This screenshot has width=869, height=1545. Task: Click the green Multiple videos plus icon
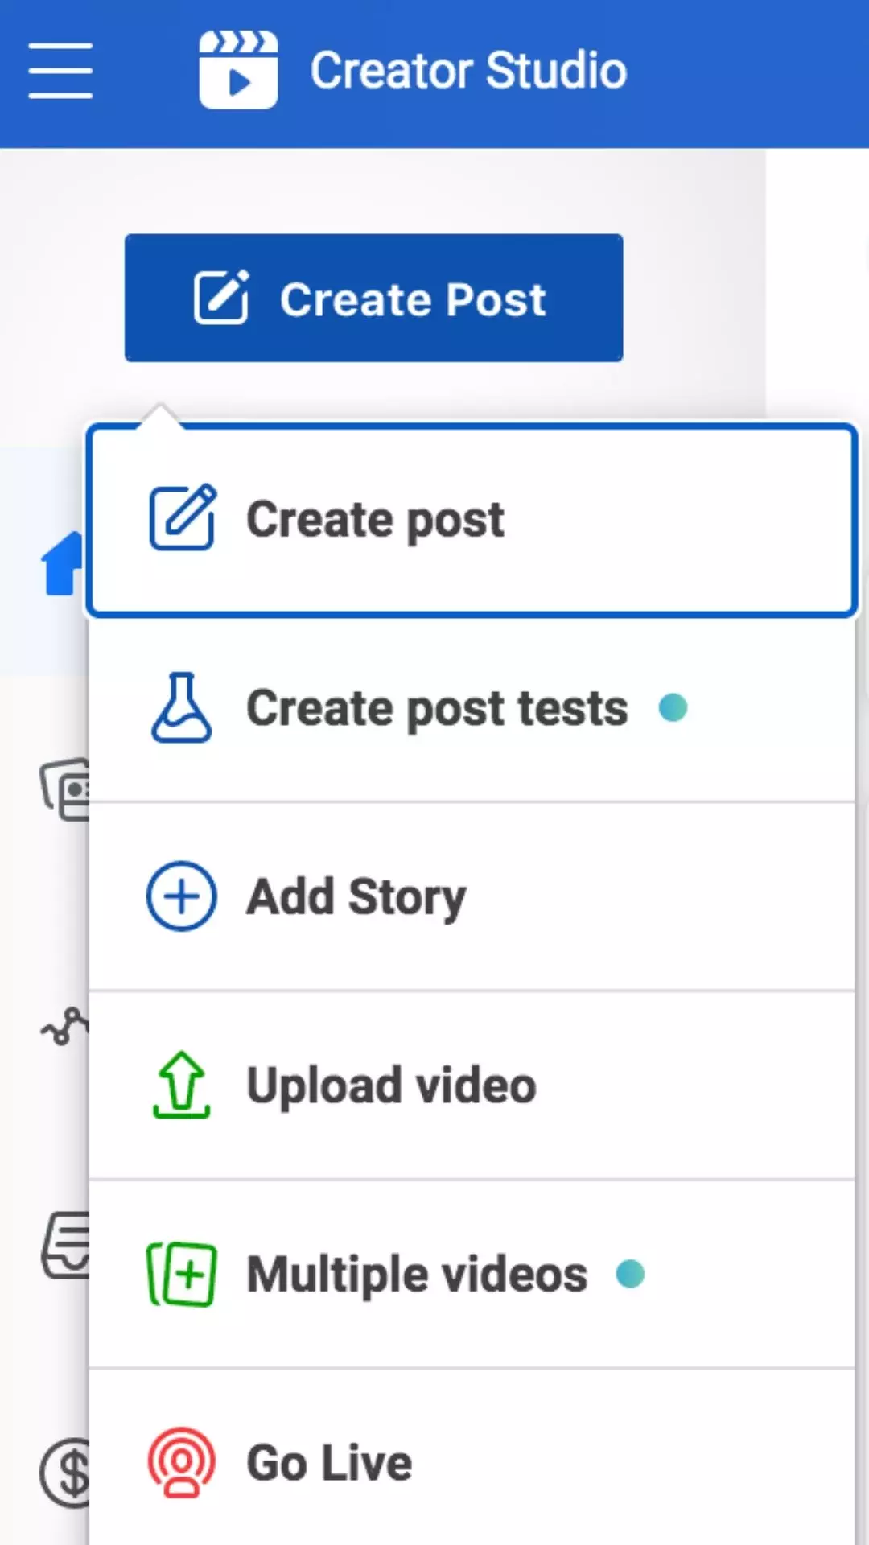pyautogui.click(x=182, y=1275)
